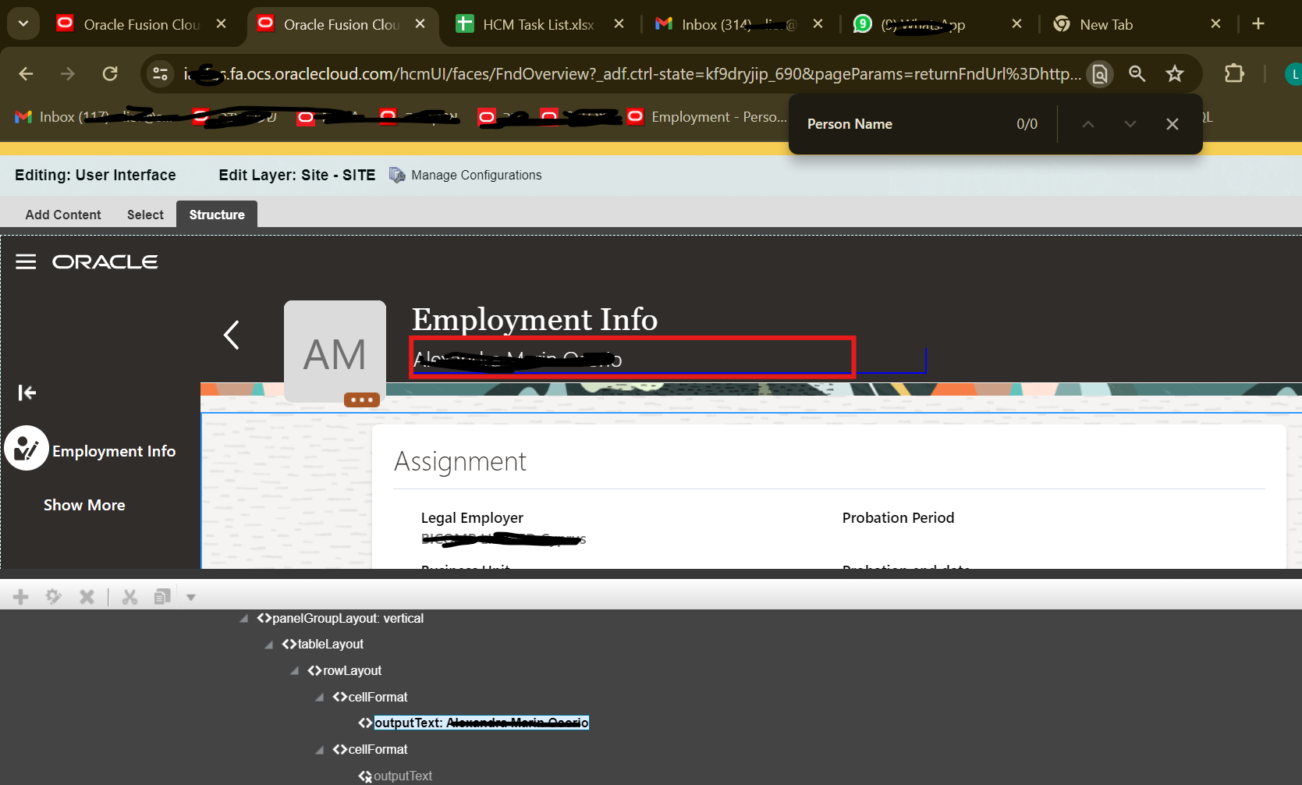
Task: Click the Legal Employer label
Action: 472,517
